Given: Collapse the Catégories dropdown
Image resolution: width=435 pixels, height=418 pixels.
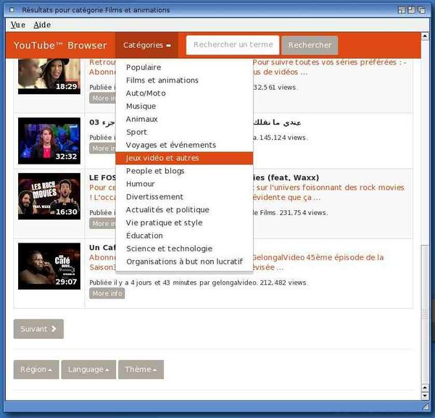Looking at the screenshot, I should tap(147, 45).
